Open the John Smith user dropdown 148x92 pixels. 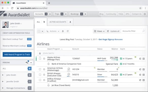coord(16,23)
